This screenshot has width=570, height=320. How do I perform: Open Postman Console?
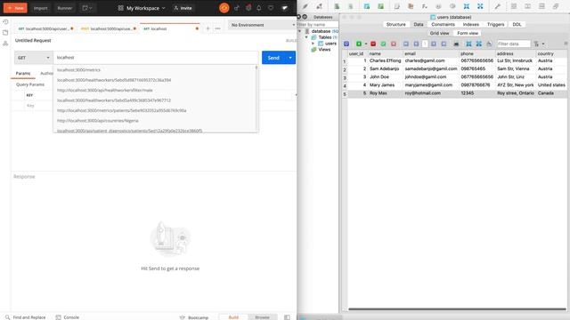68,317
